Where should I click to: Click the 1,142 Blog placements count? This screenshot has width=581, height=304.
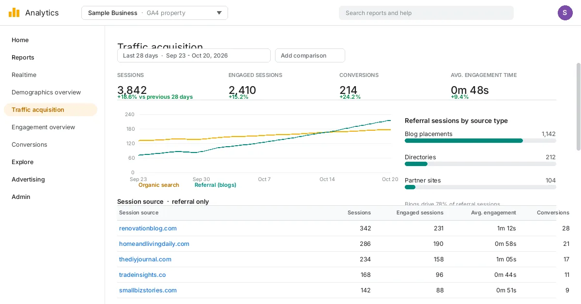(x=549, y=134)
